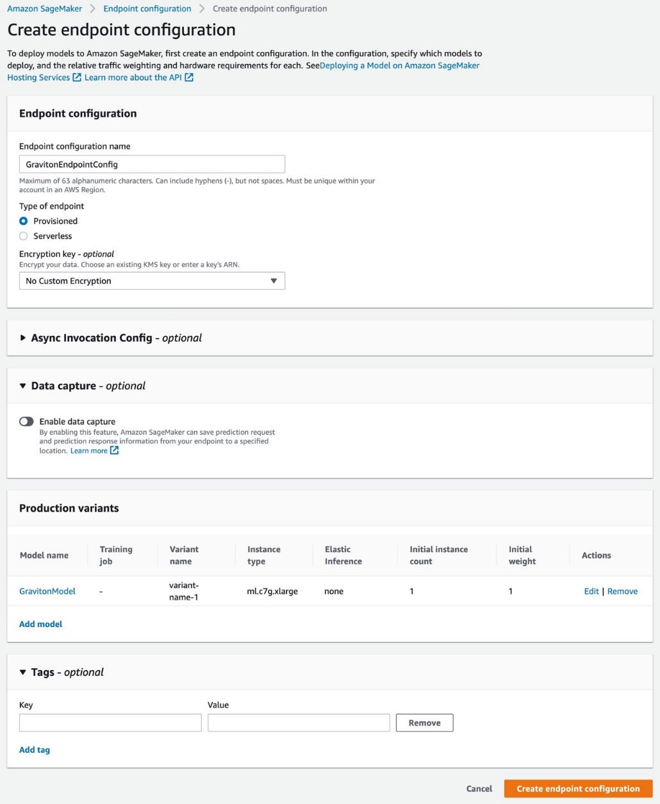660x804 pixels.
Task: Go to Amazon SageMaker breadcrumb
Action: tap(45, 9)
